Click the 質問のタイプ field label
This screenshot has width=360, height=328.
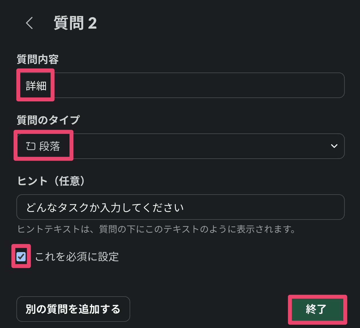coord(48,120)
